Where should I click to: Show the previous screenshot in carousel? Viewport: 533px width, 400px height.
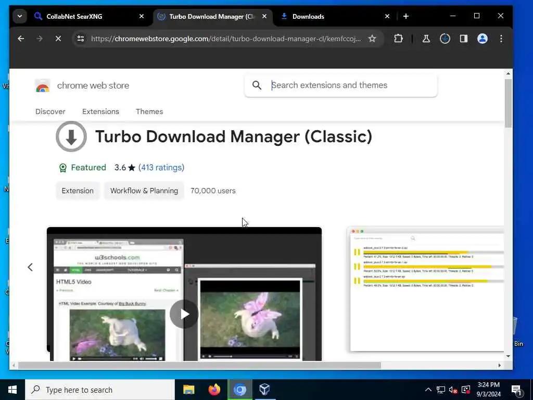[30, 267]
